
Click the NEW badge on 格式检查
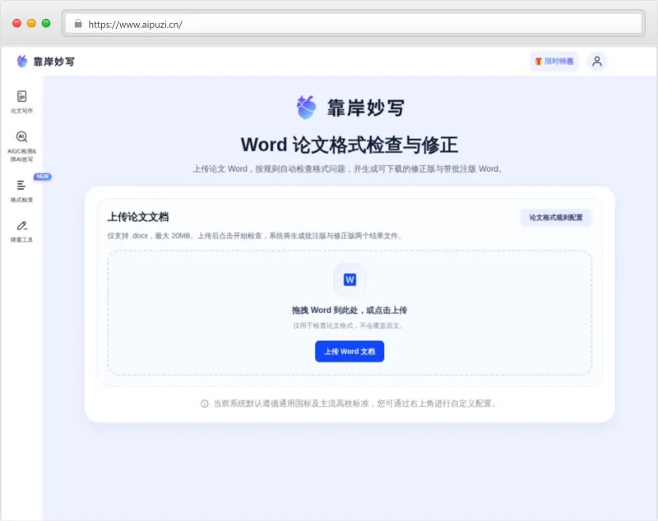pyautogui.click(x=43, y=177)
